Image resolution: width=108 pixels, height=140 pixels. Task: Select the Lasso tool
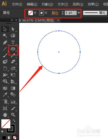[x=13, y=36]
